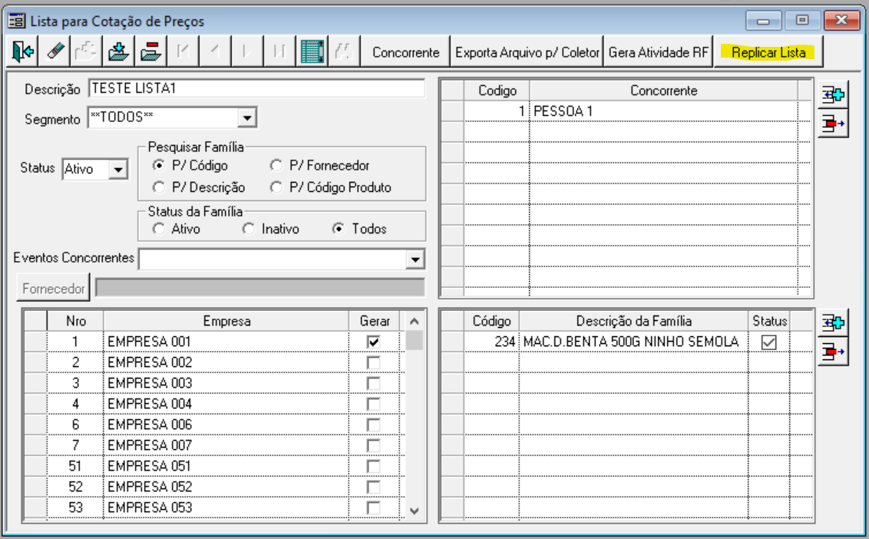The height and width of the screenshot is (539, 869).
Task: Click the Descrição text field
Action: pos(256,88)
